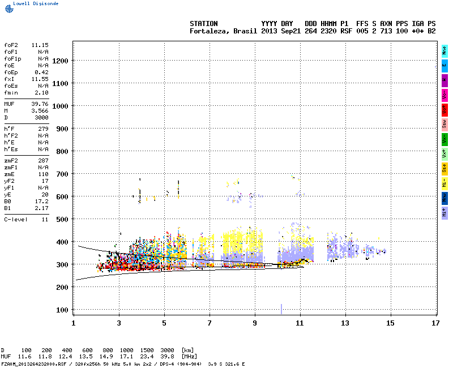Select the light green Vx+ legend swatch
The image size is (453, 368).
(x=445, y=154)
